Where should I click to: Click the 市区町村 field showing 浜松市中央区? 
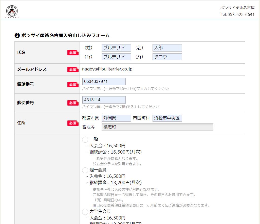[x=167, y=118]
